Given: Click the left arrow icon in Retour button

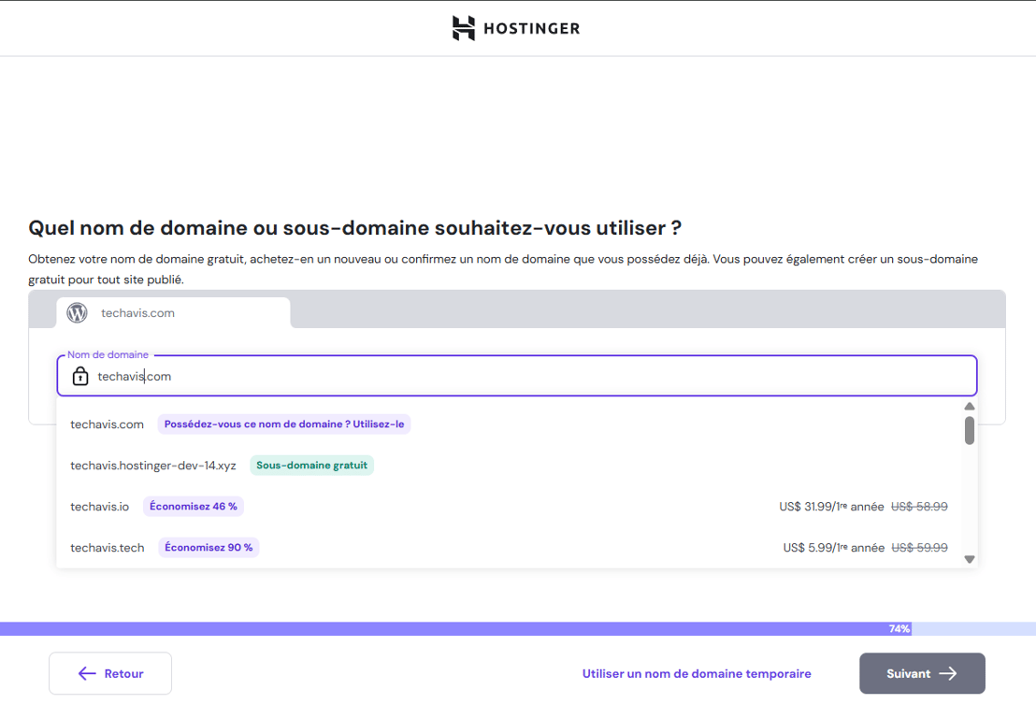Looking at the screenshot, I should (87, 673).
